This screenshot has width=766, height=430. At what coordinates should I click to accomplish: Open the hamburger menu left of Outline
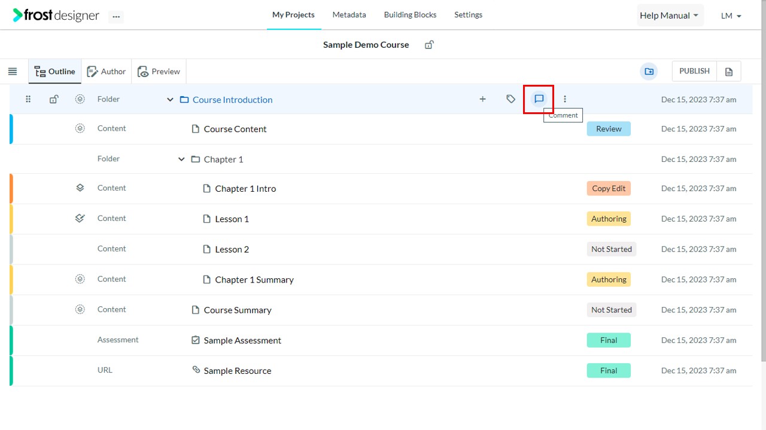(x=13, y=72)
